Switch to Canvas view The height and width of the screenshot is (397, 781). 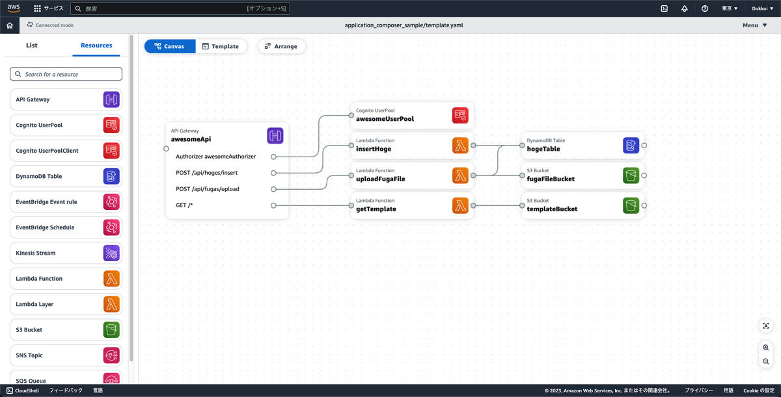click(170, 46)
